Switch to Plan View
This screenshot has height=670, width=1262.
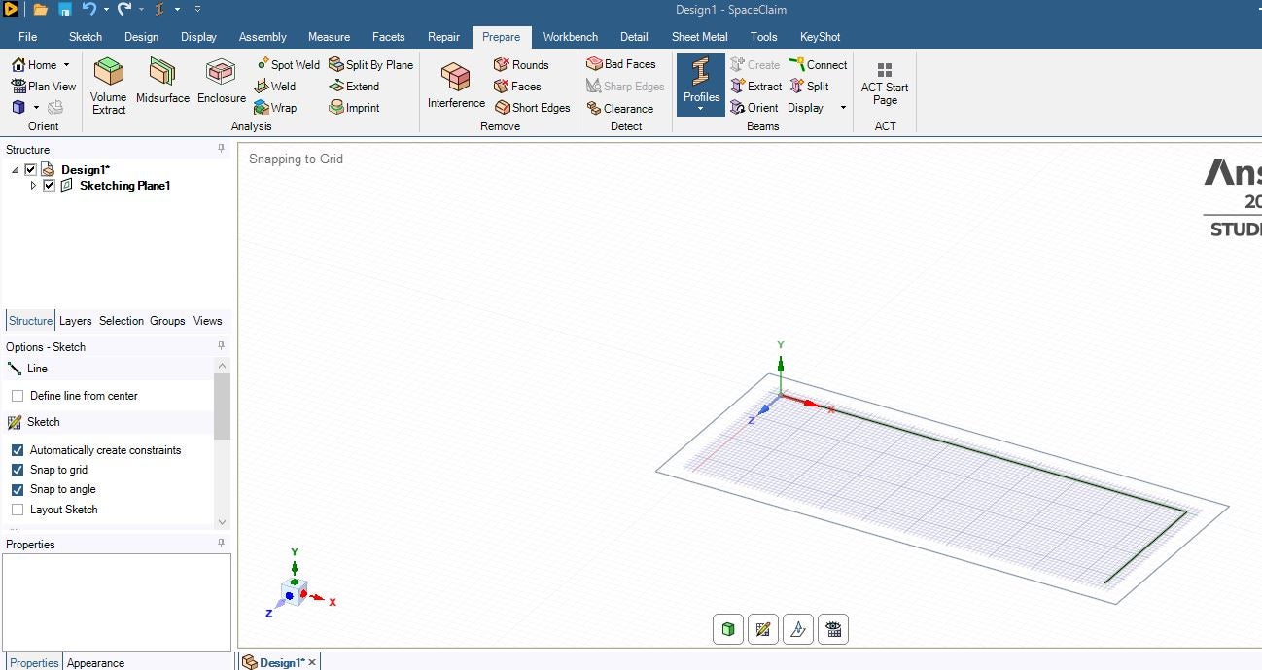[x=43, y=87]
